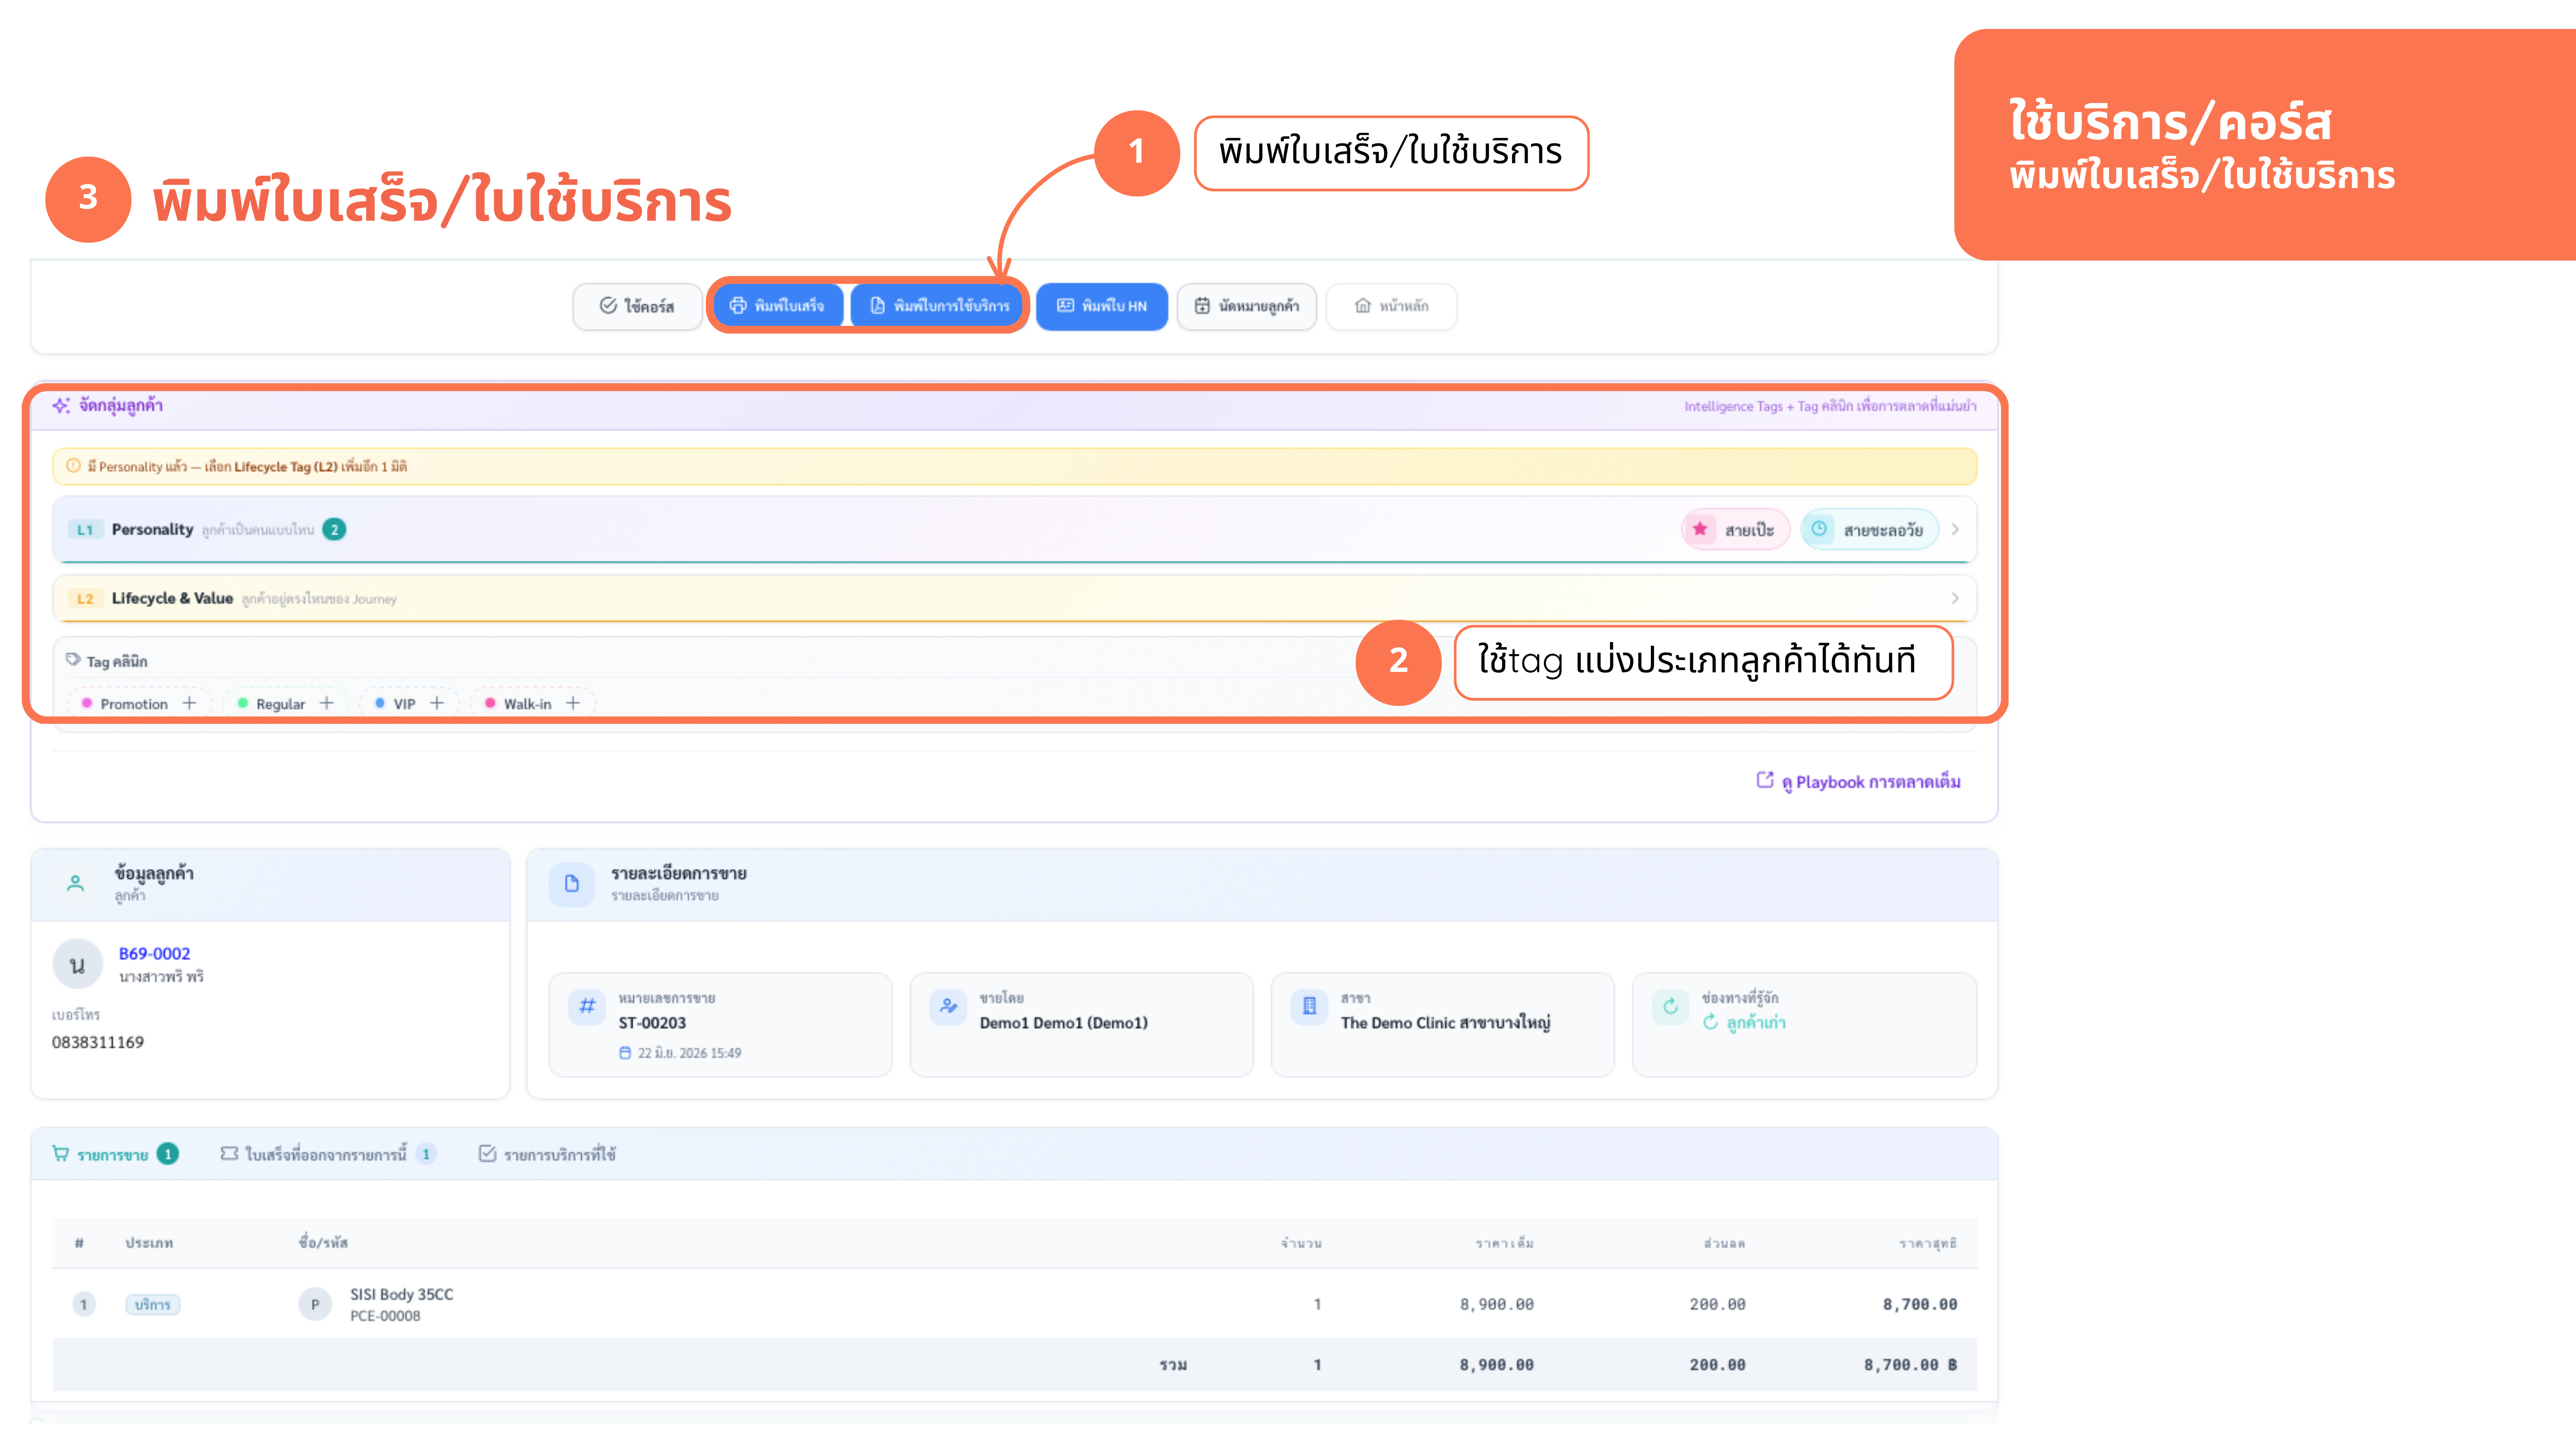Click tag icon beside Tag คลินิก
Image resolution: width=2576 pixels, height=1449 pixels.
pyautogui.click(x=73, y=659)
